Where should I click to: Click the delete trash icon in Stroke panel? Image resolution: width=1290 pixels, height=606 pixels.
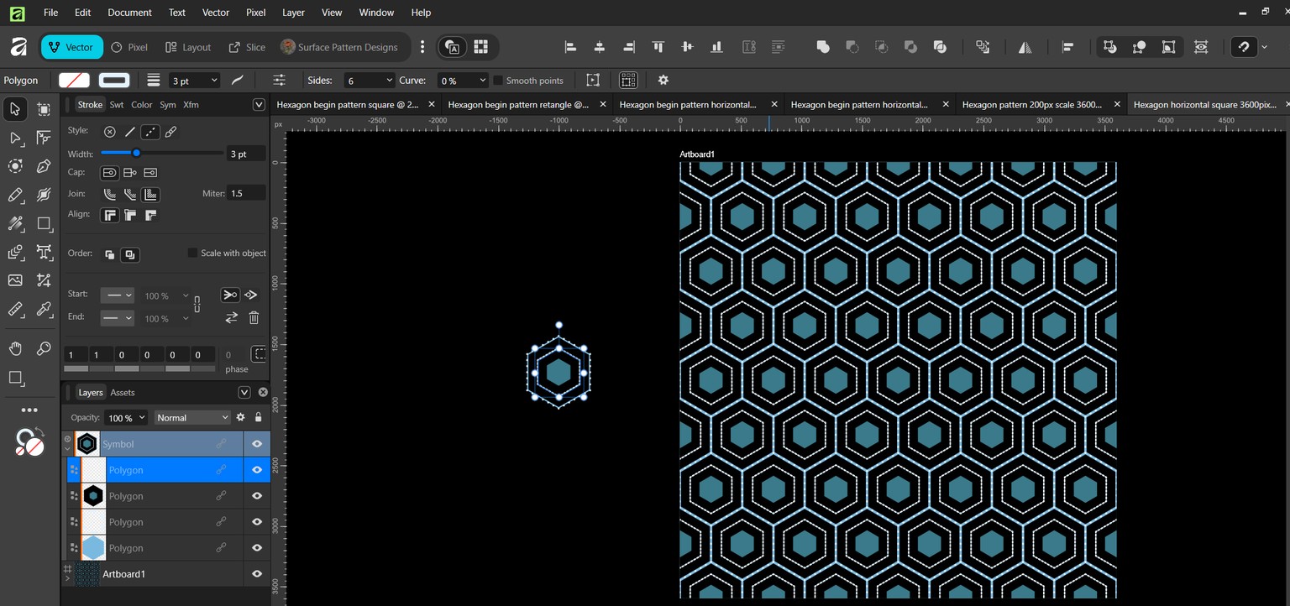tap(254, 318)
